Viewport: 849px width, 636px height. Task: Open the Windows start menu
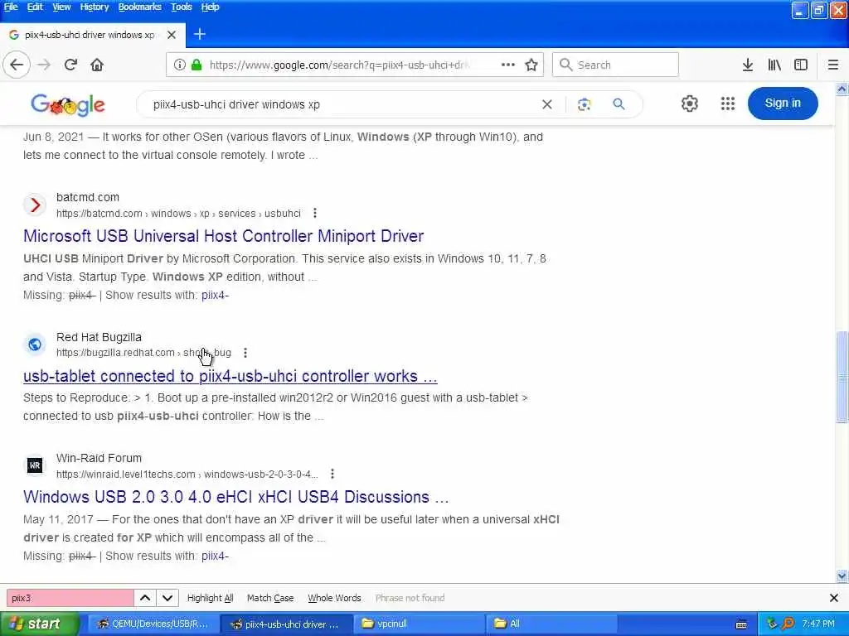point(39,624)
